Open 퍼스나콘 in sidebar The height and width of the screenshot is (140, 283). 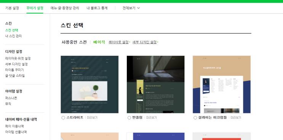[x=11, y=98]
